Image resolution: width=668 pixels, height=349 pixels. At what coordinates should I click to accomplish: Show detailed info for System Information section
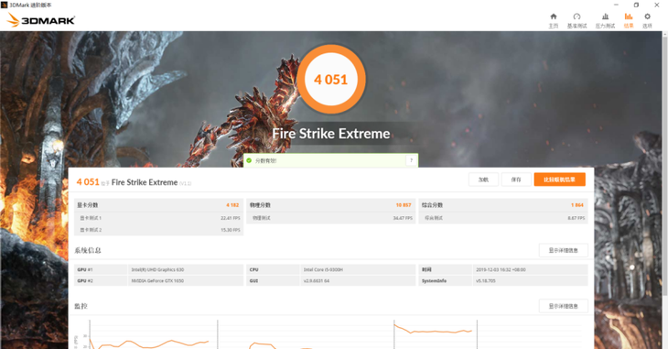(563, 250)
